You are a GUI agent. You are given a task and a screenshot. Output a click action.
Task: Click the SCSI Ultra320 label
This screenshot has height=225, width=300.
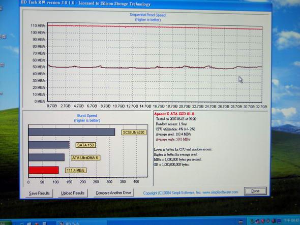tap(134, 132)
